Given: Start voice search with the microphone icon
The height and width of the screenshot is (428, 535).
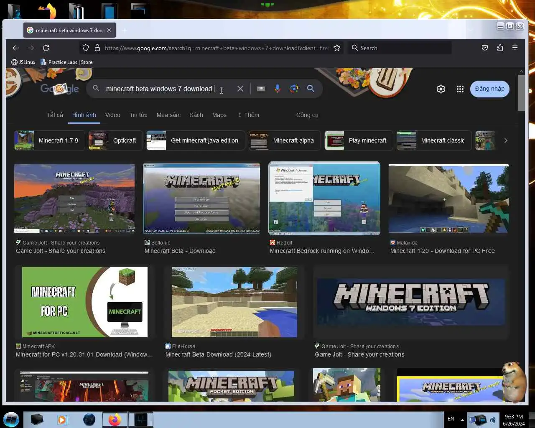Looking at the screenshot, I should tap(277, 89).
